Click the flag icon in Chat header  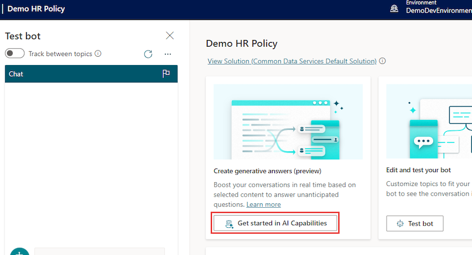[166, 74]
